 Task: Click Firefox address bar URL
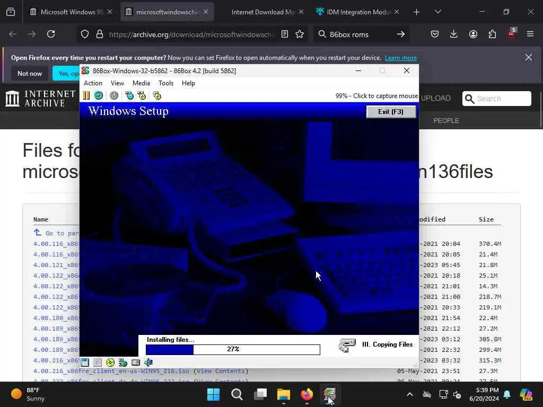click(192, 34)
